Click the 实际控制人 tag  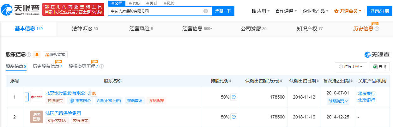pyautogui.click(x=57, y=121)
